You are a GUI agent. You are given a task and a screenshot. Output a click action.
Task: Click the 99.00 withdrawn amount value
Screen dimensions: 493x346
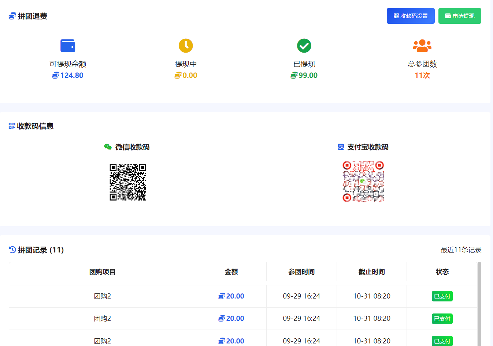[x=308, y=75]
